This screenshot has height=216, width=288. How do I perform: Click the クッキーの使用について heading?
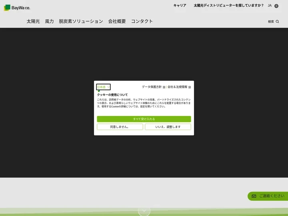pyautogui.click(x=112, y=95)
